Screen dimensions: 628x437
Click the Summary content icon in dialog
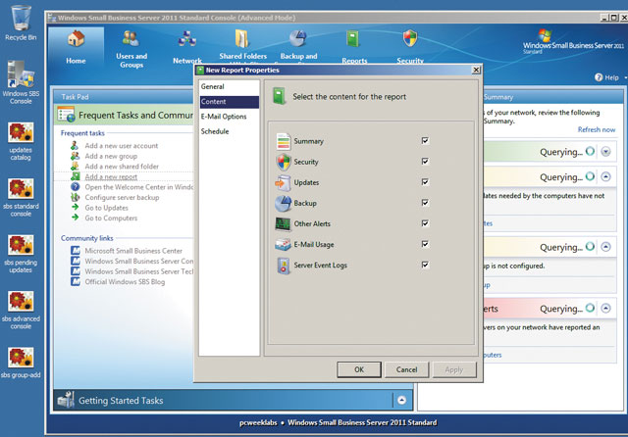[x=284, y=141]
